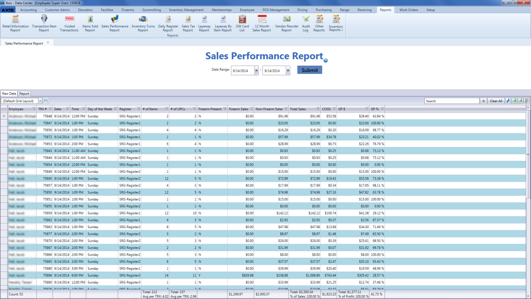531x299 pixels.
Task: Click the grid Search field
Action: 452,101
